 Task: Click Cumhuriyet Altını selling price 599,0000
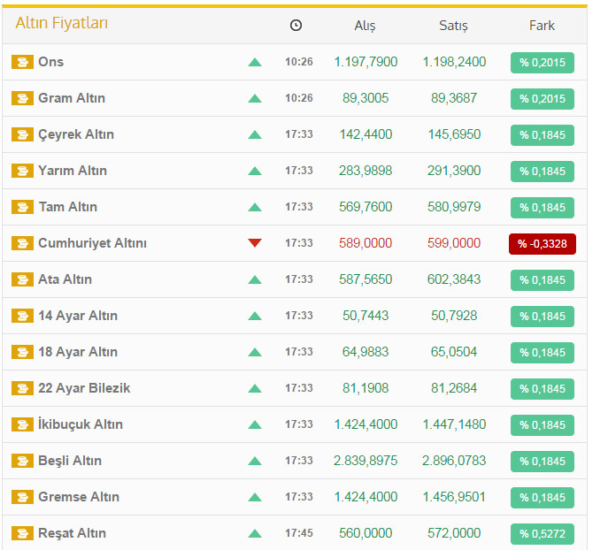(x=454, y=243)
